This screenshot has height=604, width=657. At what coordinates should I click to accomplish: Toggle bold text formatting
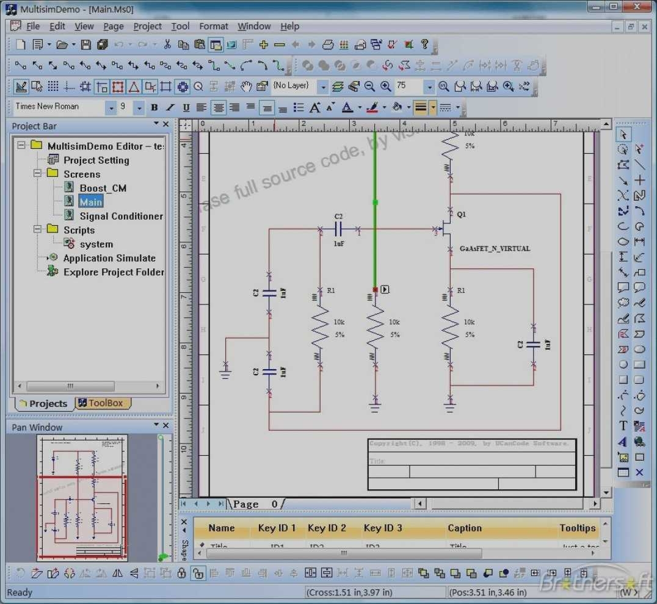(154, 107)
